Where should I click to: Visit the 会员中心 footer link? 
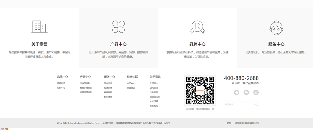point(131,83)
